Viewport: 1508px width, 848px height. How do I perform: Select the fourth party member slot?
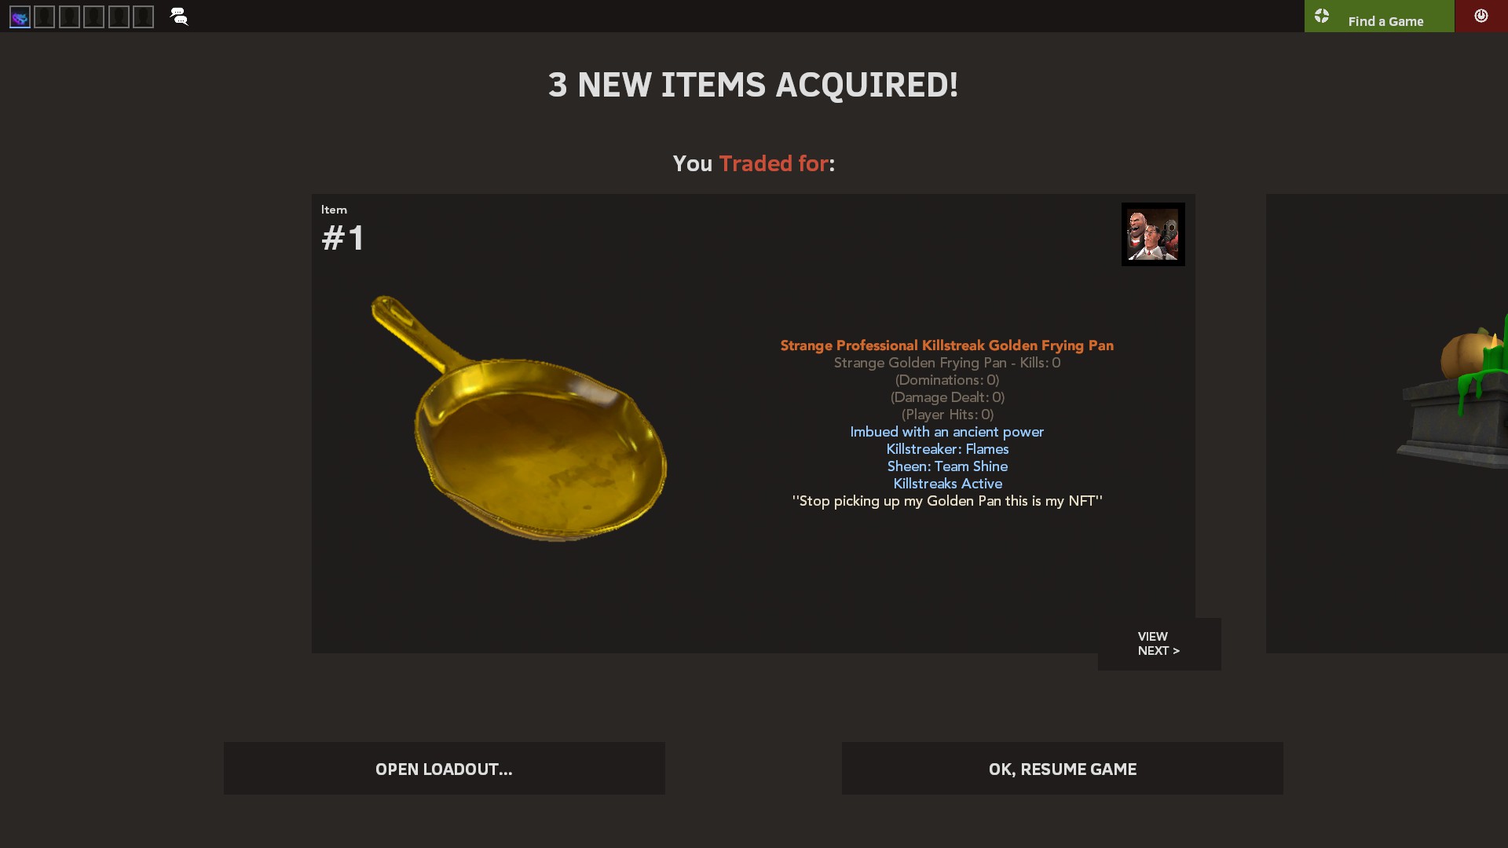coord(93,16)
